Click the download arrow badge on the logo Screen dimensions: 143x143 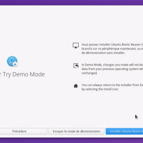pyautogui.click(x=15, y=64)
